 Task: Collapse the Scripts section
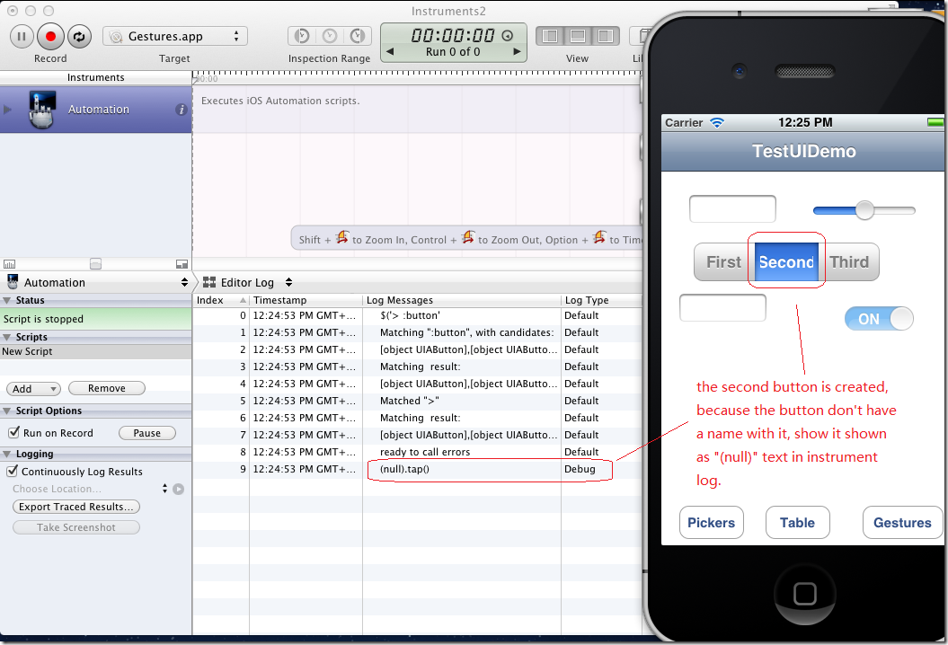tap(6, 337)
